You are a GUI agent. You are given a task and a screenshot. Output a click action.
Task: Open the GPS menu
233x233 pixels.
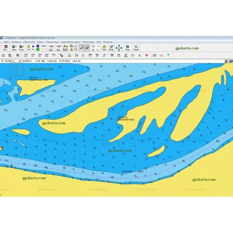[x=99, y=42]
